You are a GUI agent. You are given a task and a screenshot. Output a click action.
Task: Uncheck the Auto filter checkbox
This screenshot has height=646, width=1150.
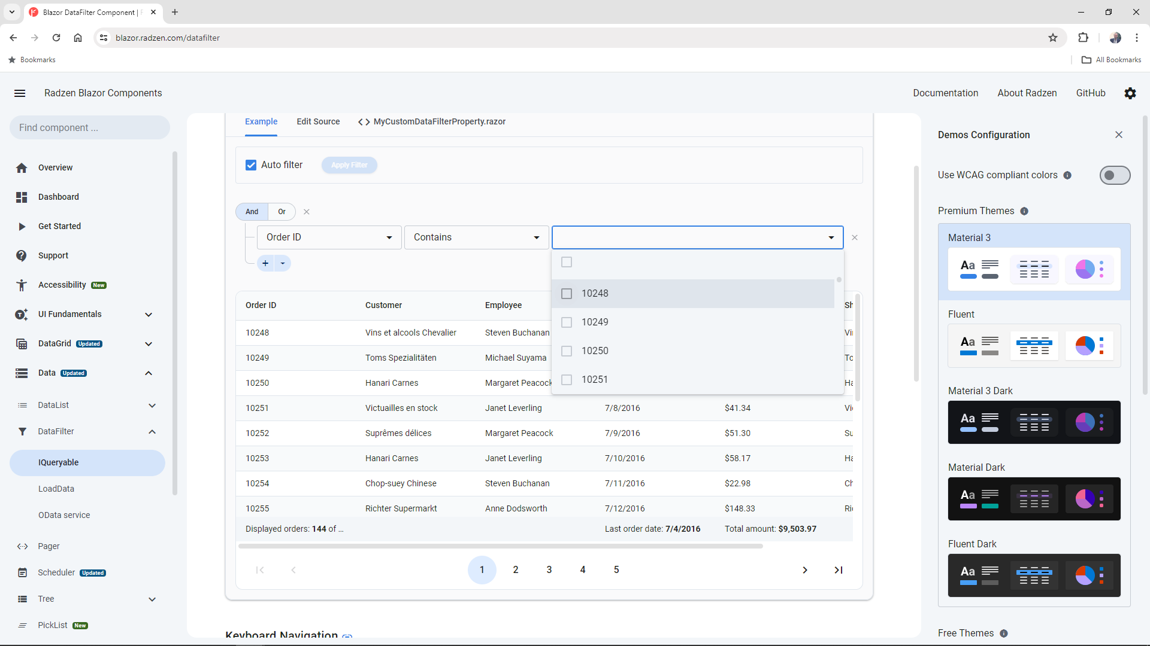pyautogui.click(x=251, y=165)
